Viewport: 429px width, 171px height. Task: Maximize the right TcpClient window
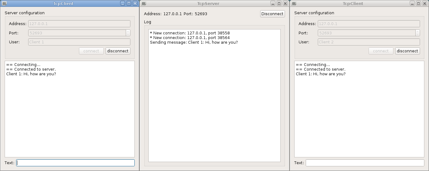418,3
